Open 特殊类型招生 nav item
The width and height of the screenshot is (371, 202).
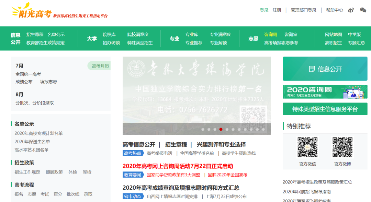click(140, 43)
